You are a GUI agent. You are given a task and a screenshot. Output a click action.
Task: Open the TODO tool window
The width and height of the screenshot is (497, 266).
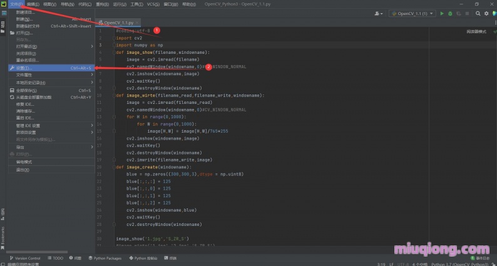click(55, 258)
